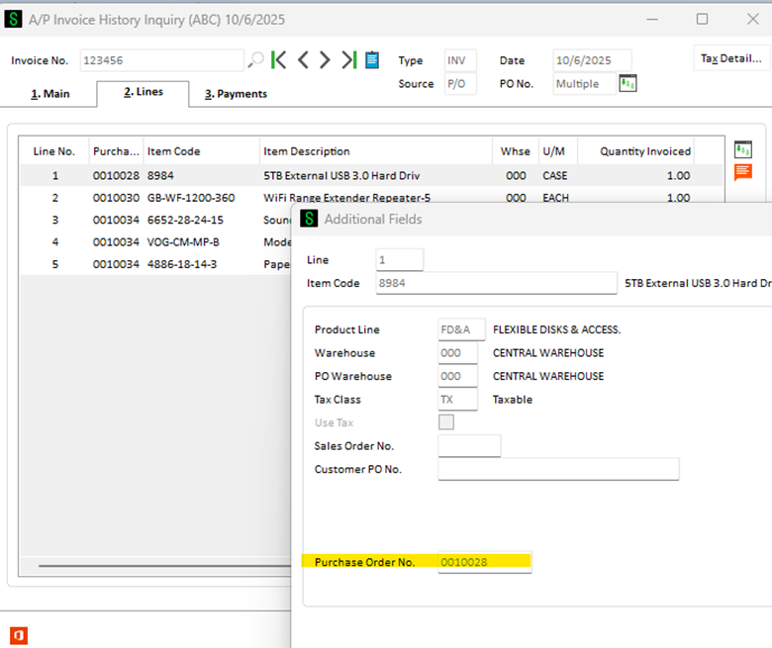This screenshot has height=648, width=772.
Task: Click the green icon right of the lines grid
Action: point(742,149)
